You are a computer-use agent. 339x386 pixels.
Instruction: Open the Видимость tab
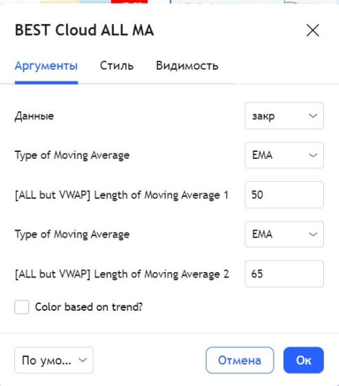[187, 66]
